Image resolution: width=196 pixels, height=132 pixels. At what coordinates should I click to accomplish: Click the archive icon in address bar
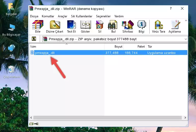coord(45,39)
